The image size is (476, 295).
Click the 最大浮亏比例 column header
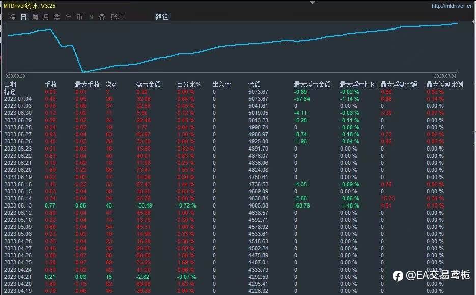click(x=358, y=84)
